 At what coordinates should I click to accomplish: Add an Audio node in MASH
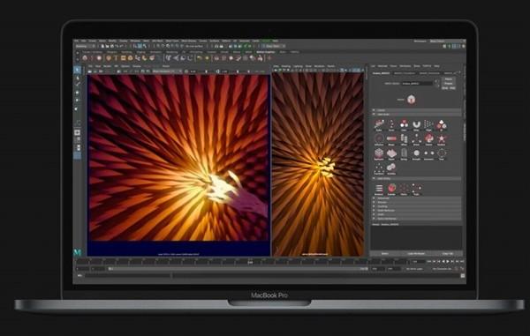point(379,124)
